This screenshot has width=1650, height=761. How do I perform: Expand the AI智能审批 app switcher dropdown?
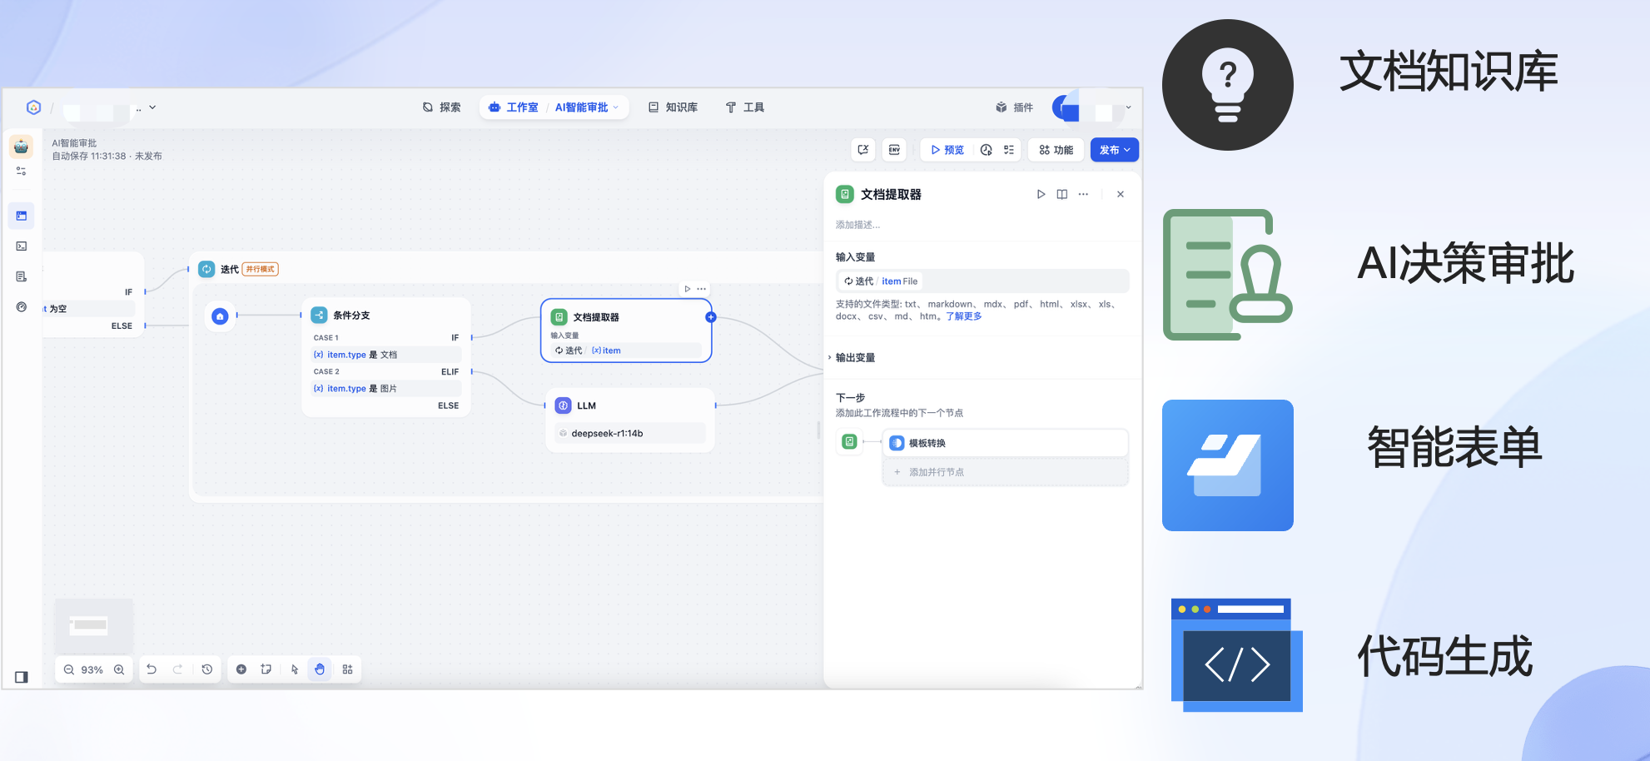pos(587,107)
